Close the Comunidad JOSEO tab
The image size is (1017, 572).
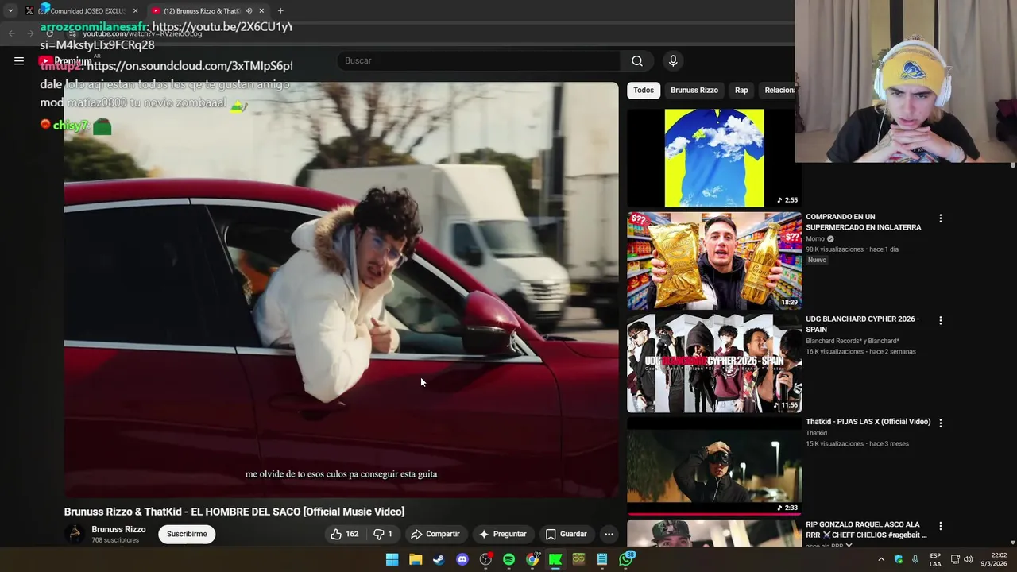point(135,10)
